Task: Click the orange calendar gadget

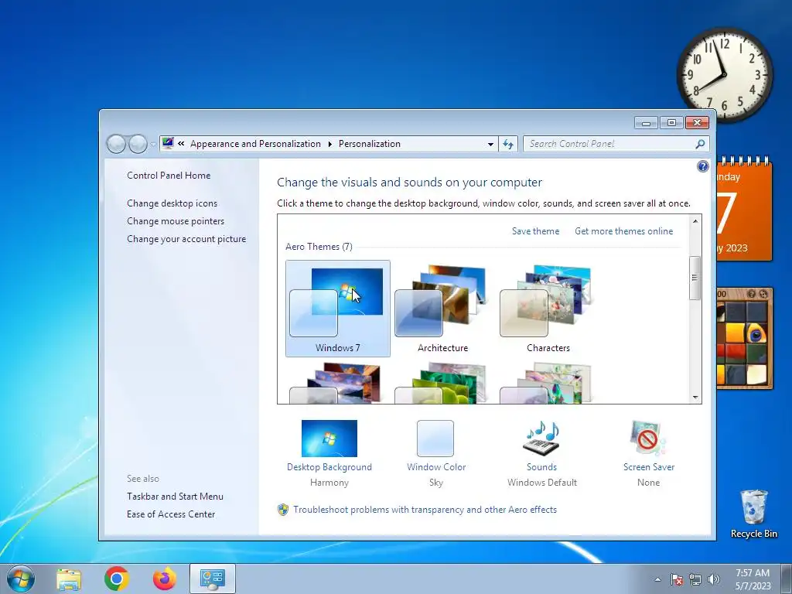Action: point(745,209)
